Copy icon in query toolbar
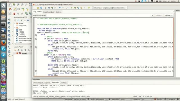 [49, 8]
